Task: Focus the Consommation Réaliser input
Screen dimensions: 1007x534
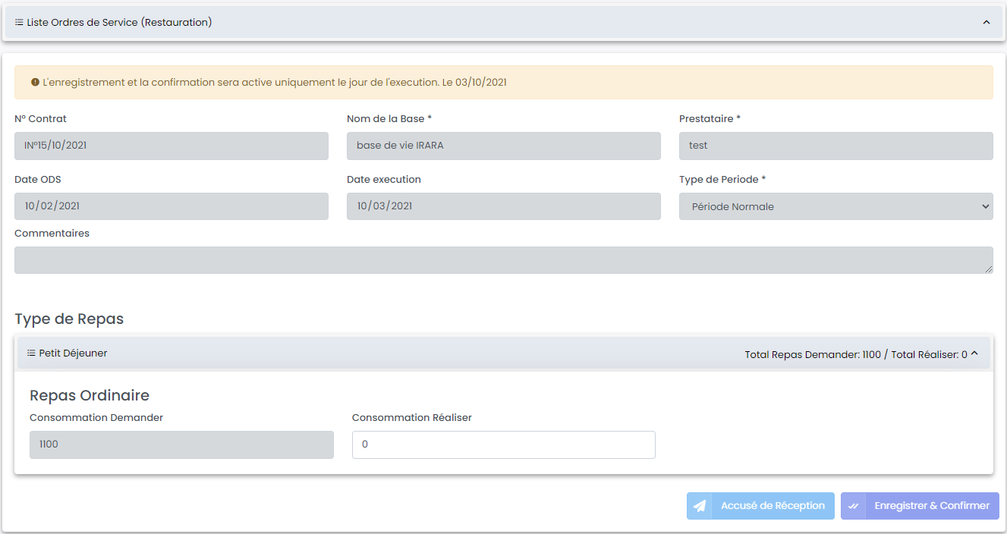Action: 503,444
